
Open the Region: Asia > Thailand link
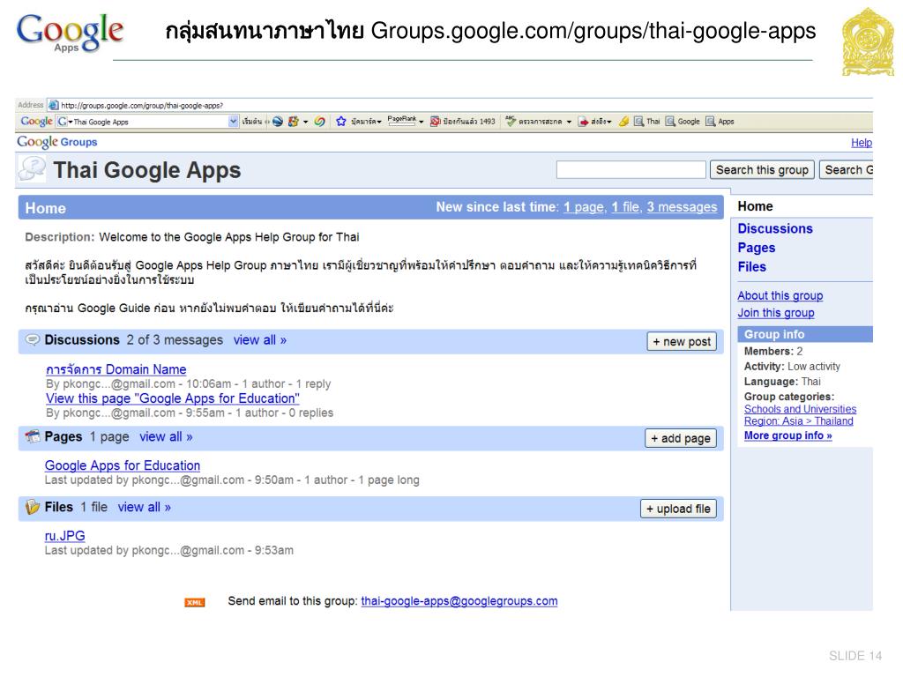coord(799,420)
